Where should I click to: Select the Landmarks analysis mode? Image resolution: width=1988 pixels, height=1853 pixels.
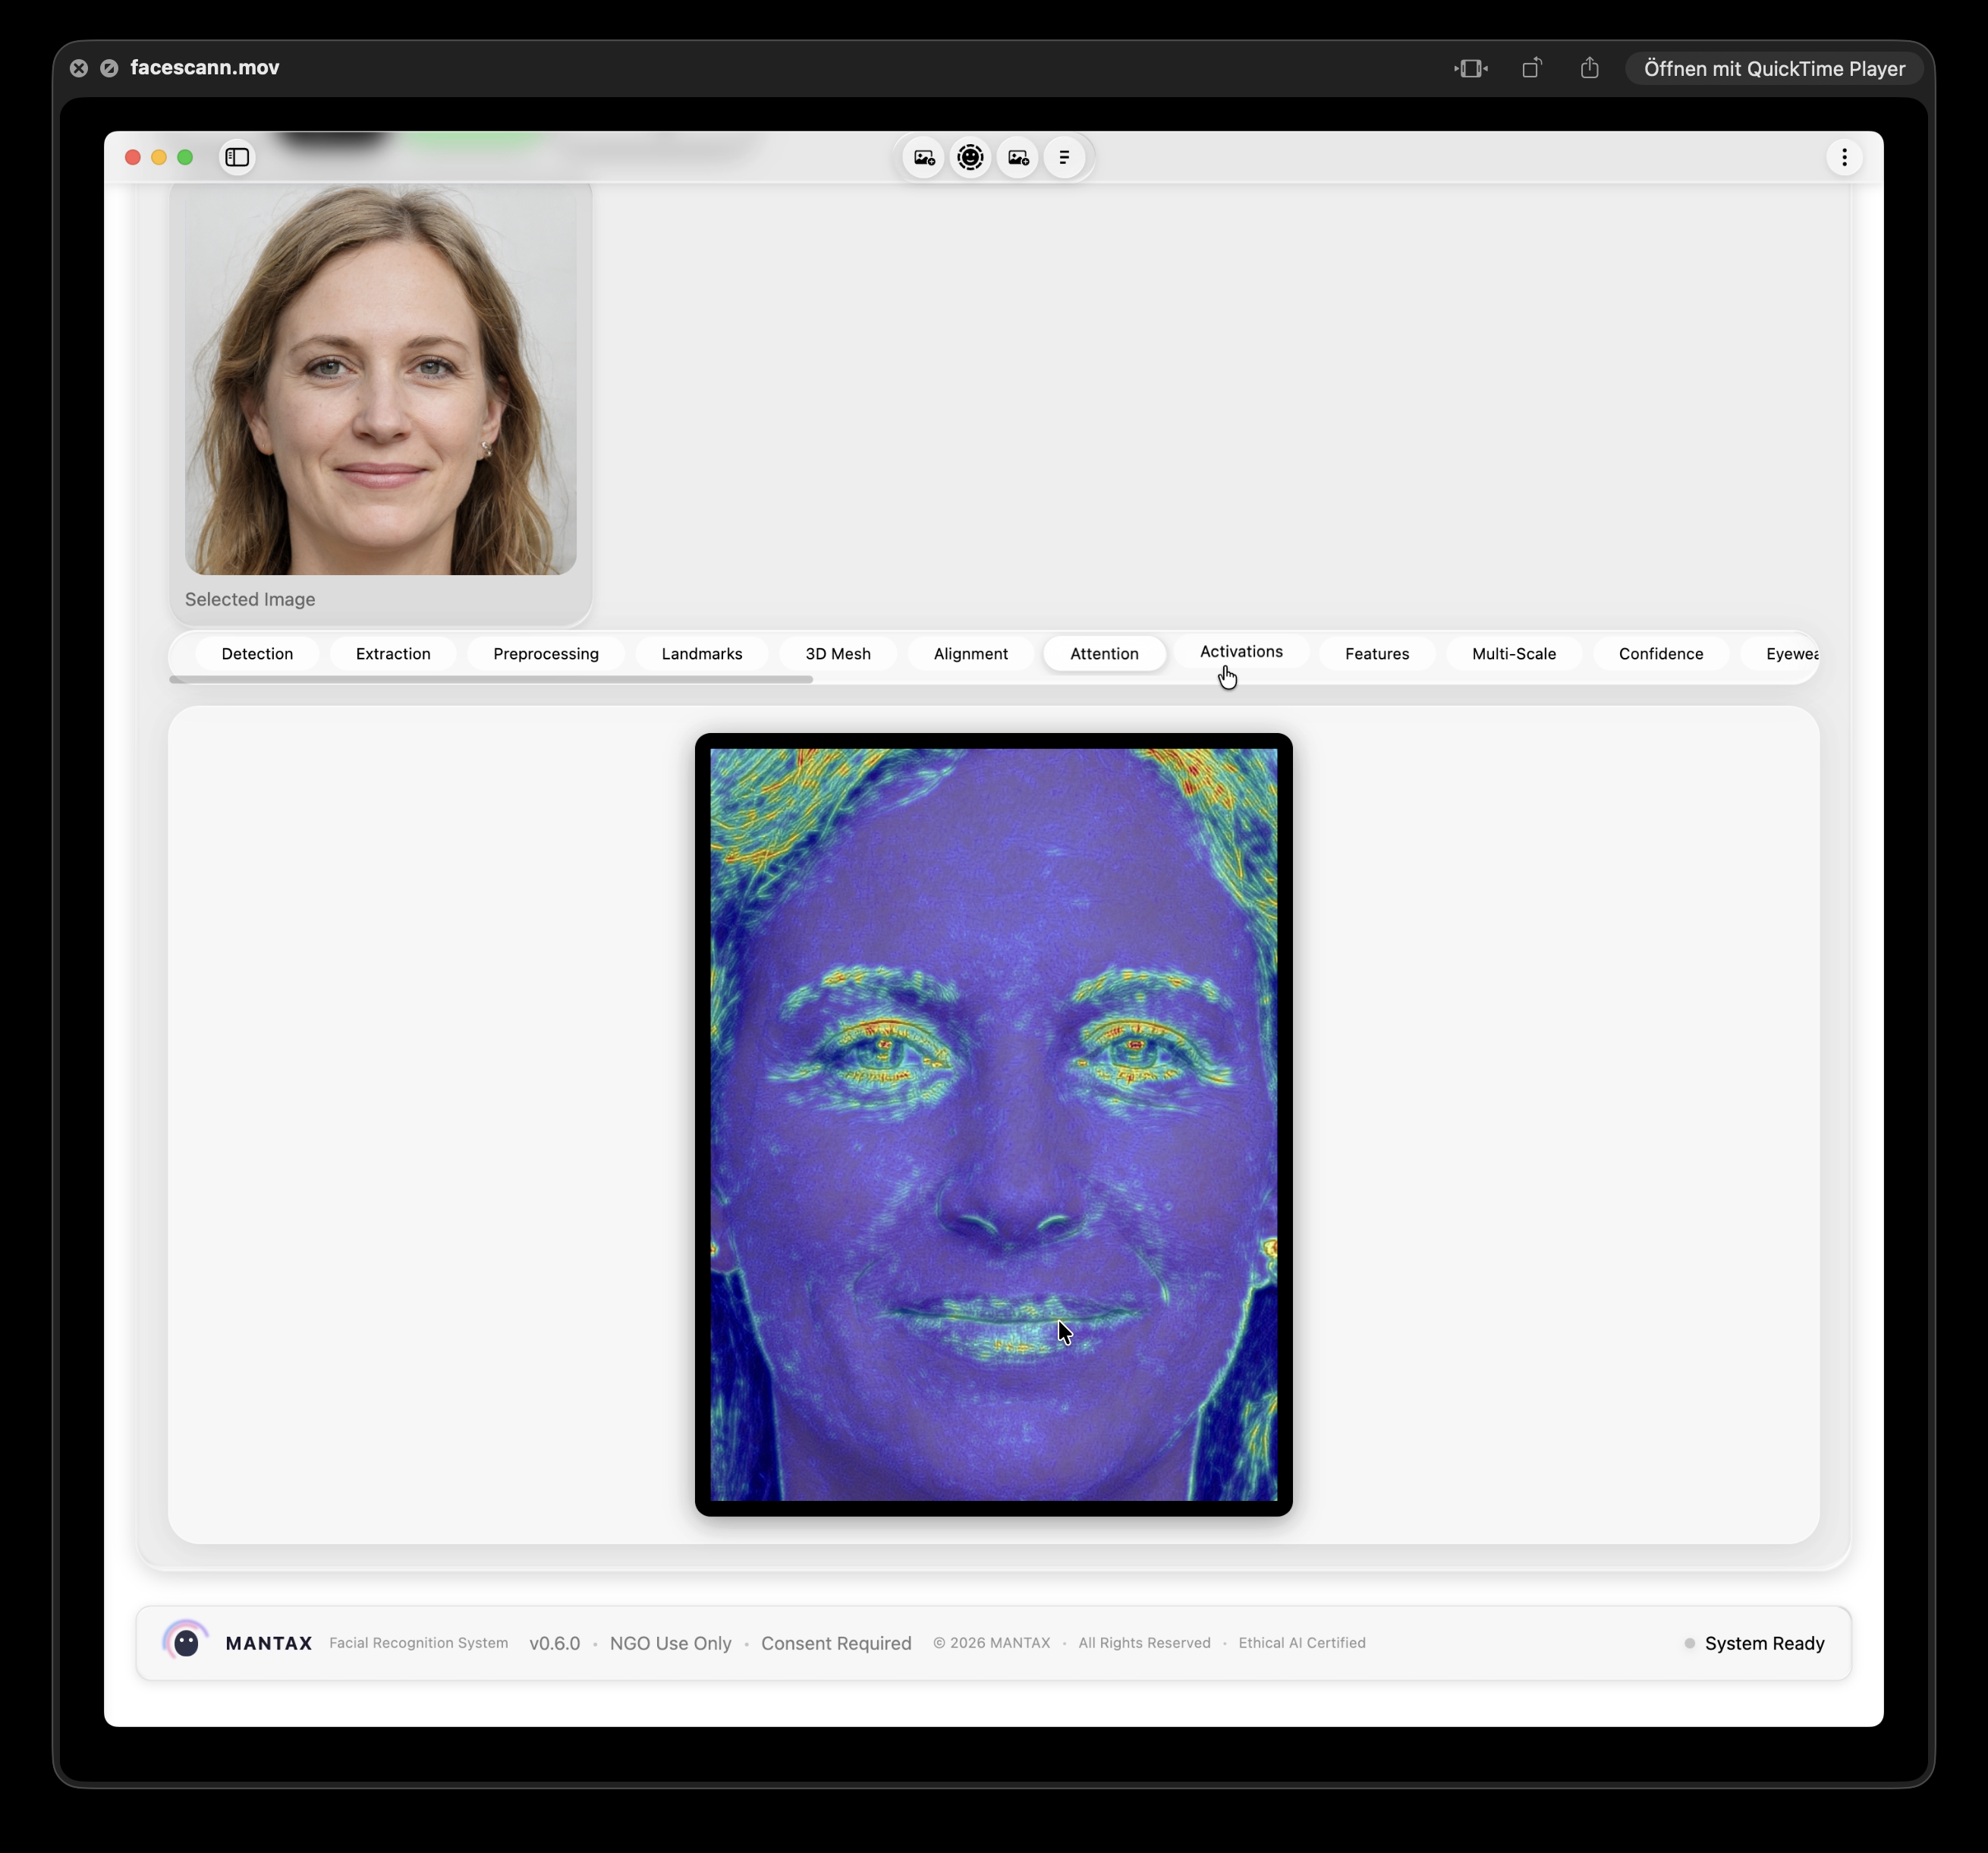701,653
